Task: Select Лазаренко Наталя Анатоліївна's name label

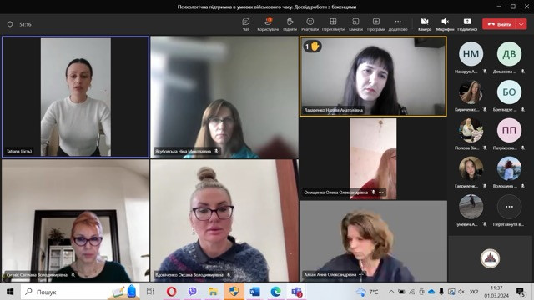Action: click(334, 110)
